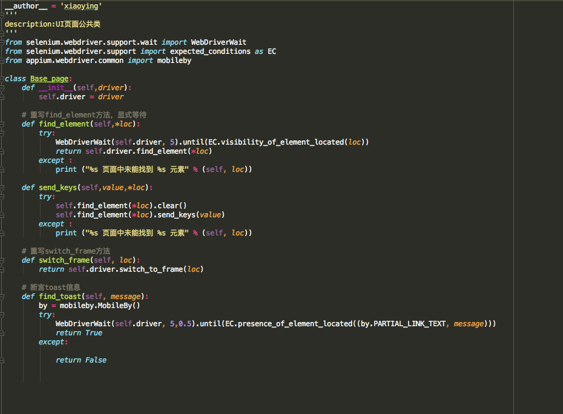Click the EC alias in imports
The width and height of the screenshot is (563, 414).
tap(272, 51)
